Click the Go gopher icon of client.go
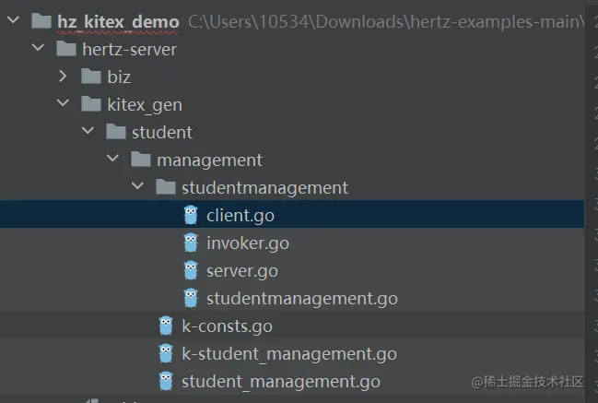 [x=191, y=215]
